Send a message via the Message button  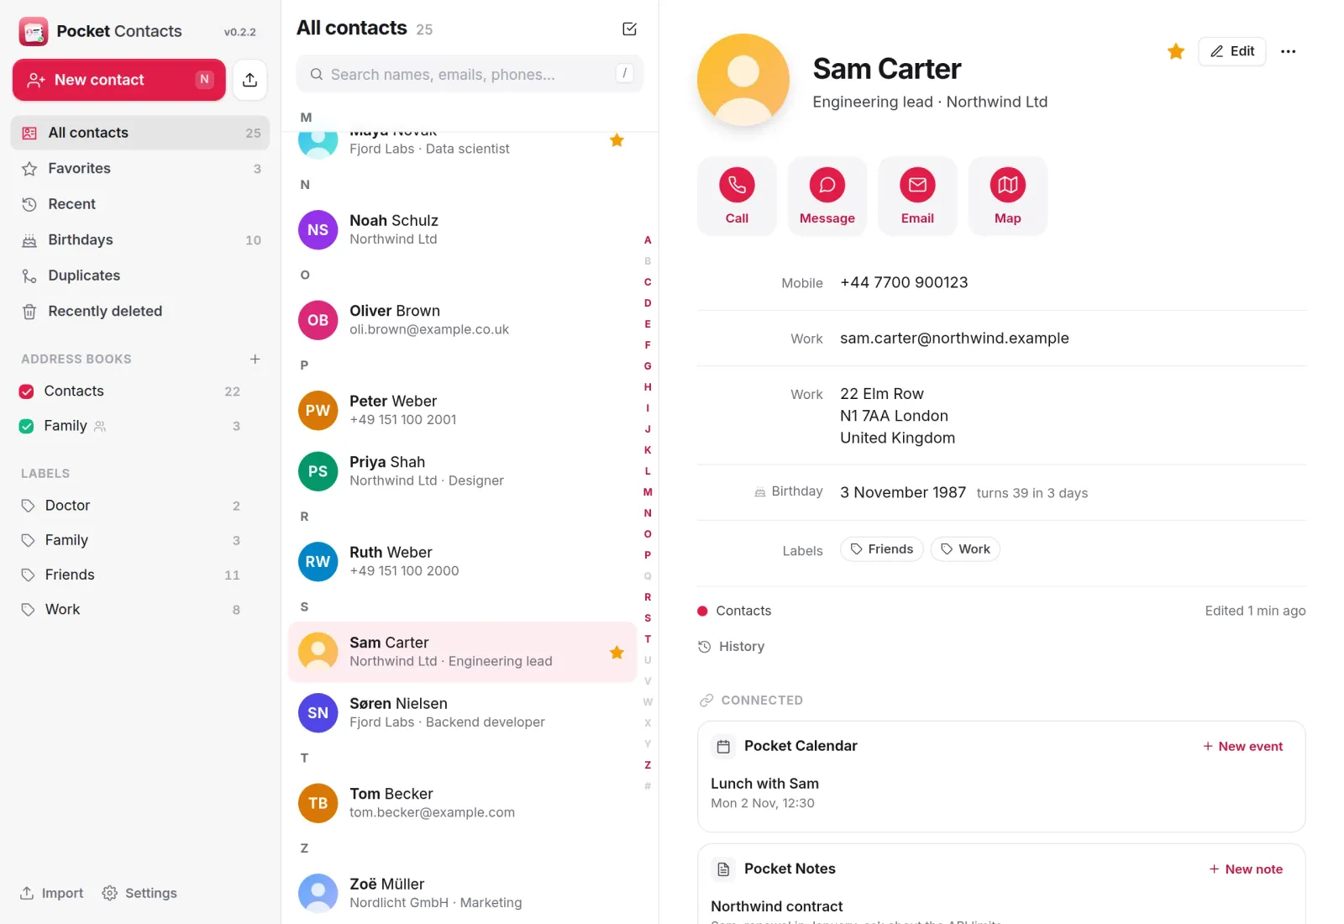[x=827, y=196]
